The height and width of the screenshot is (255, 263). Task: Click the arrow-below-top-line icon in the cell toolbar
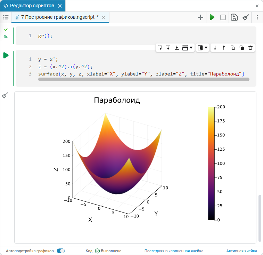[168, 48]
